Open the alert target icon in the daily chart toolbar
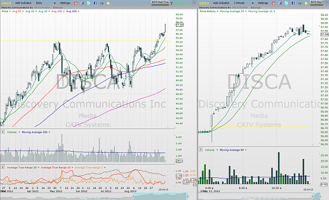329x200 pixels. 76,3
